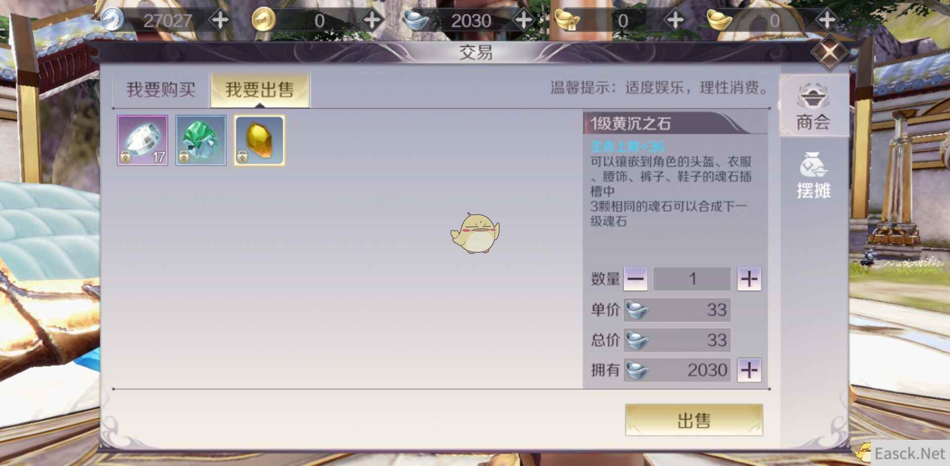Select the white gem item with count 17
The image size is (950, 466).
pyautogui.click(x=142, y=140)
